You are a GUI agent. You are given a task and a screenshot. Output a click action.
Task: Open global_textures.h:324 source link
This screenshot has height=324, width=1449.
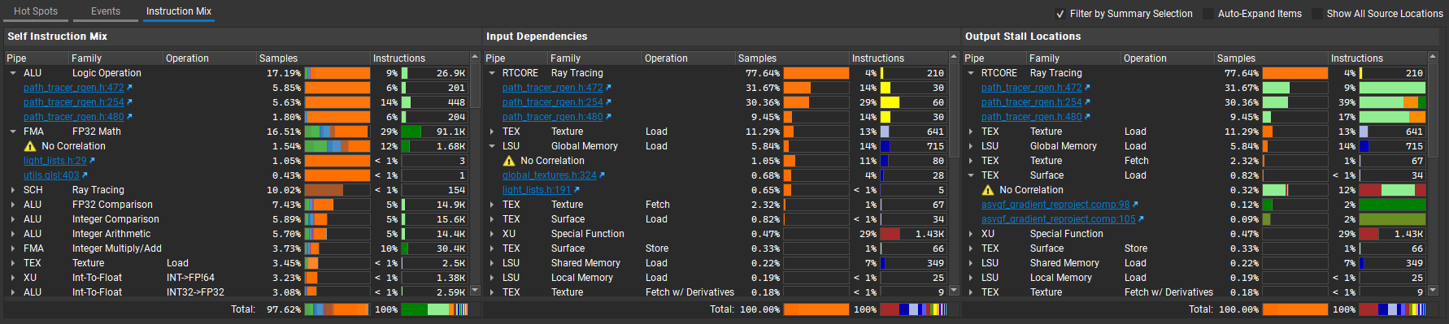(x=550, y=175)
